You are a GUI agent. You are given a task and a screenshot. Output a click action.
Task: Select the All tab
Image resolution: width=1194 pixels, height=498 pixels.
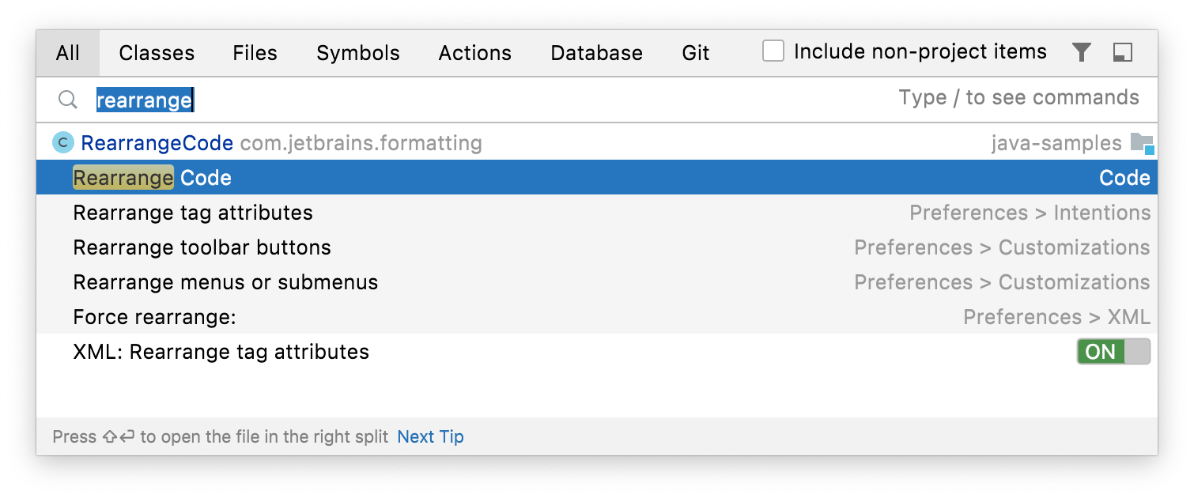coord(68,53)
